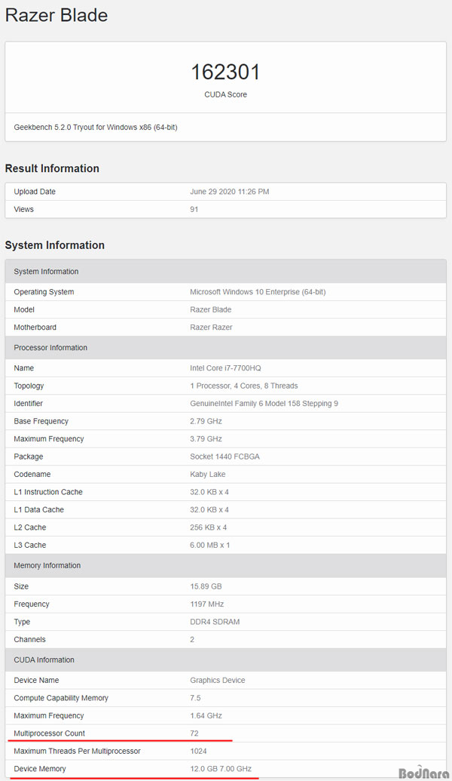
Task: Click the Motherboard value Razer Razer
Action: [x=211, y=327]
